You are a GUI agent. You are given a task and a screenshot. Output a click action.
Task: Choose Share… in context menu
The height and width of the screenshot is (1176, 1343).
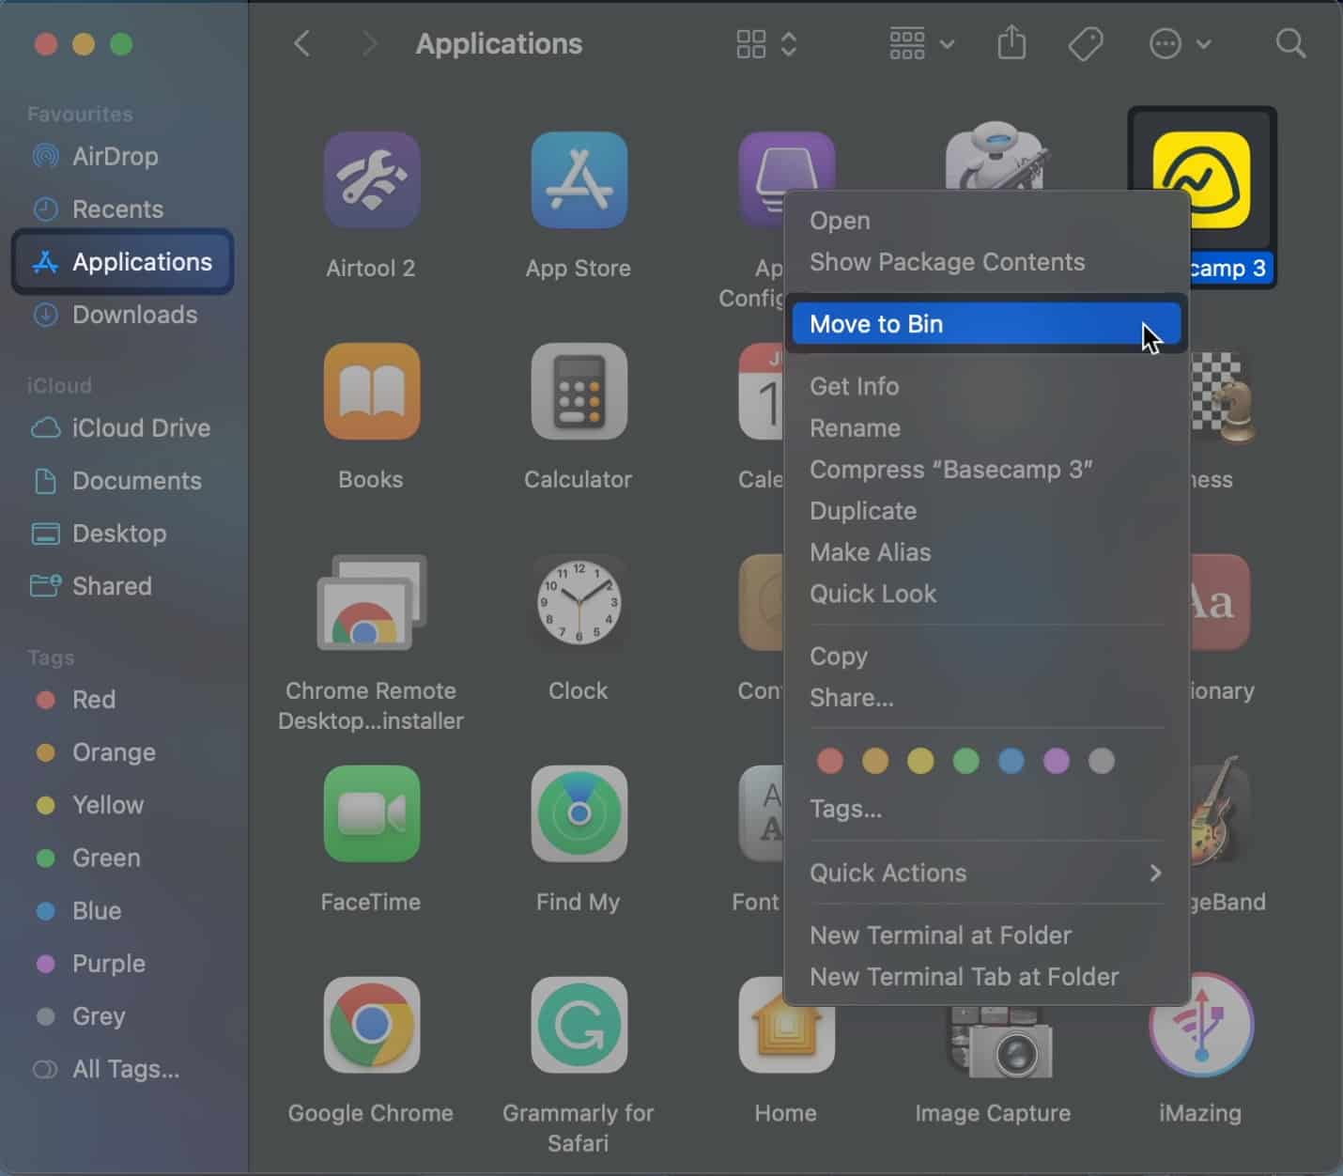click(x=986, y=697)
